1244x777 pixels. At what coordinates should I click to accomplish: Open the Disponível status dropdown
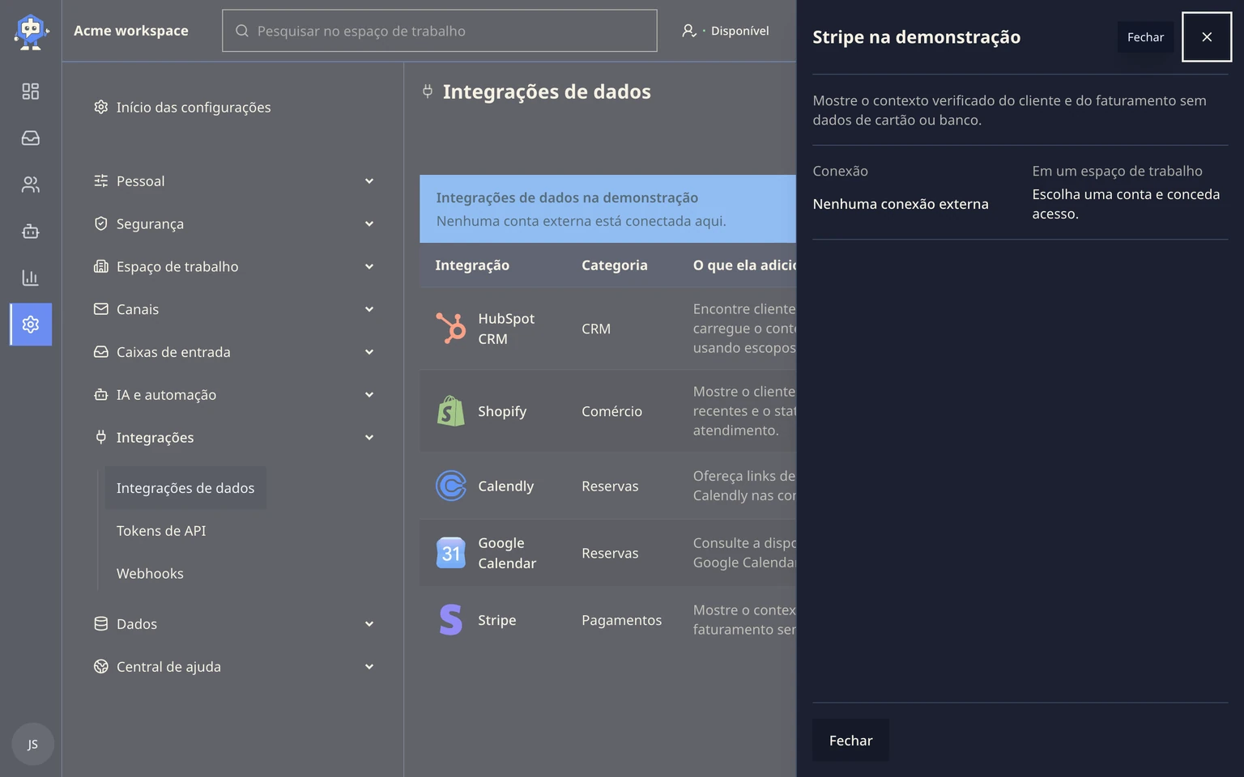point(726,31)
